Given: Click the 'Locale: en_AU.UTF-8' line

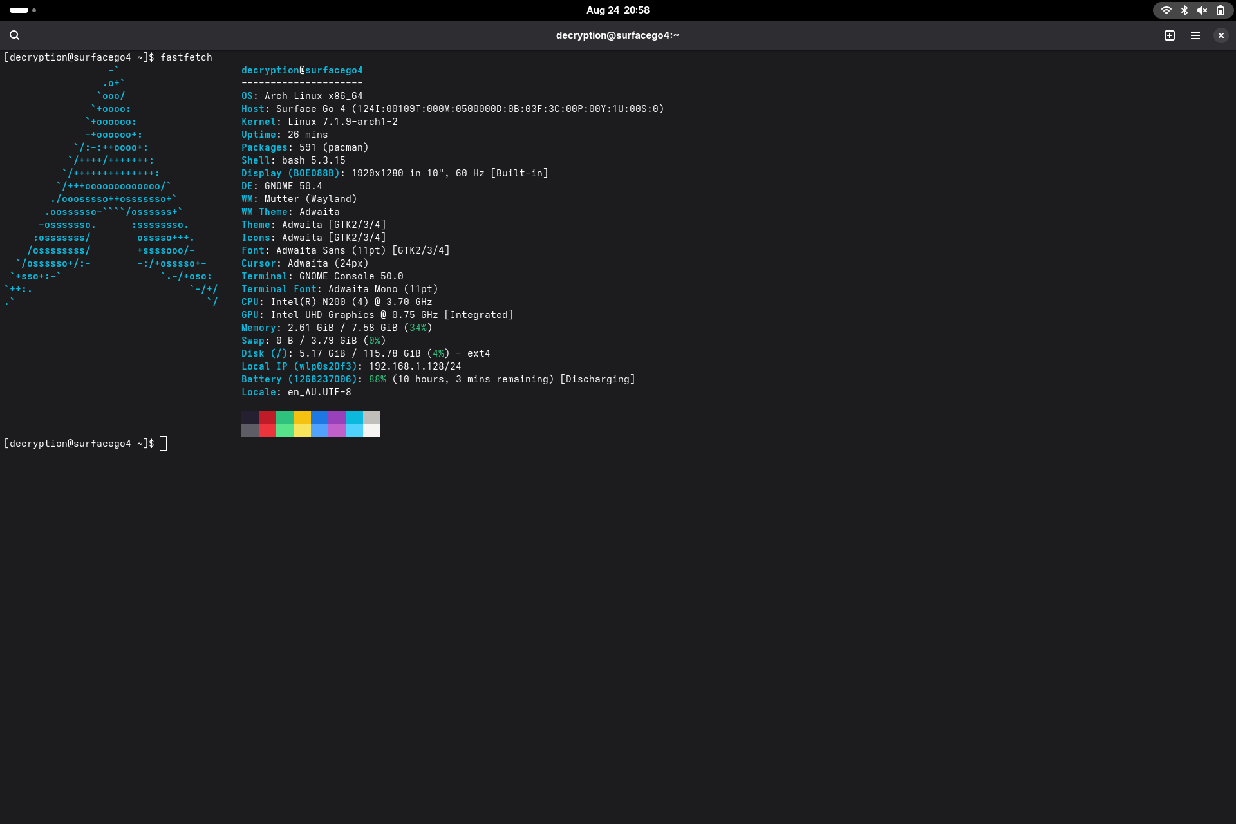Looking at the screenshot, I should [296, 392].
